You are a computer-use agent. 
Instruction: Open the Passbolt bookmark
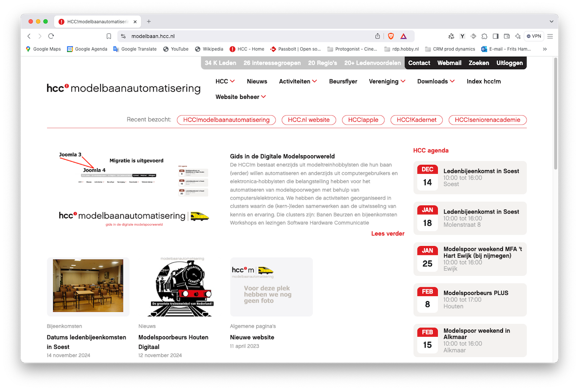[x=295, y=49]
